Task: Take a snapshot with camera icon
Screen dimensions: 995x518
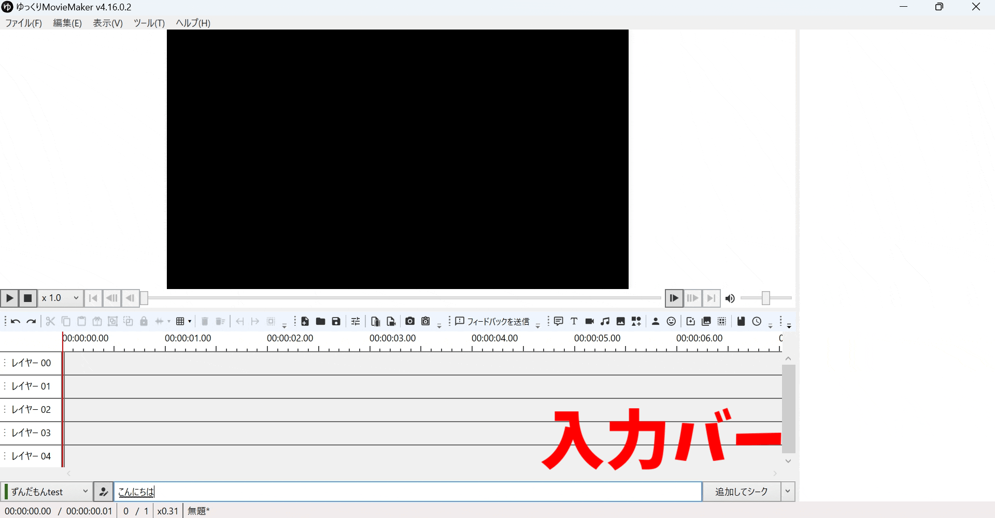Action: [x=410, y=322]
